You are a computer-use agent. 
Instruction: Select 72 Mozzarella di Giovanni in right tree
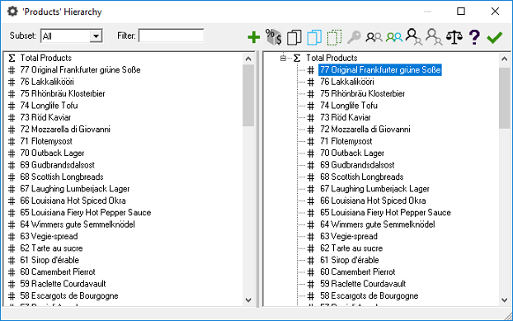(365, 130)
